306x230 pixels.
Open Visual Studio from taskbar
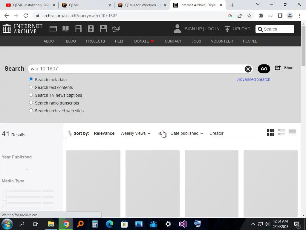coord(183,224)
